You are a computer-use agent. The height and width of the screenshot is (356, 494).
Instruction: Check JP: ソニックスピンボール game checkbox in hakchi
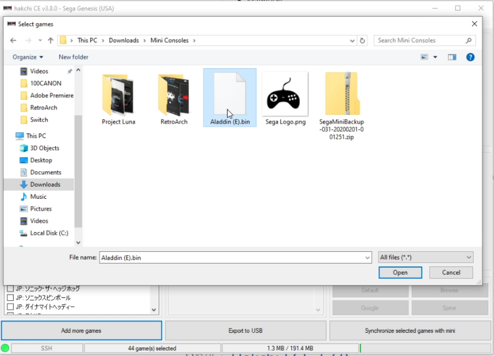10,297
